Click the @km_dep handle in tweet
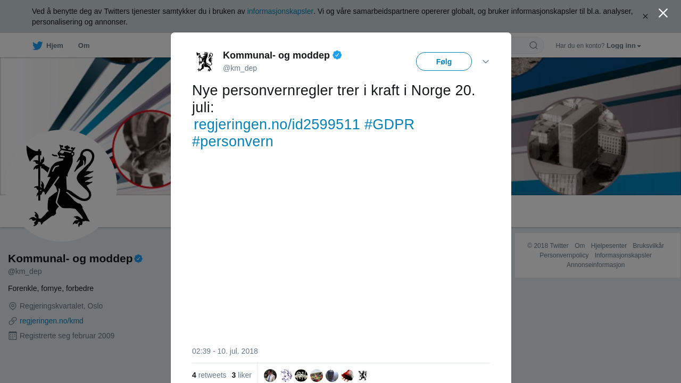 pos(240,68)
